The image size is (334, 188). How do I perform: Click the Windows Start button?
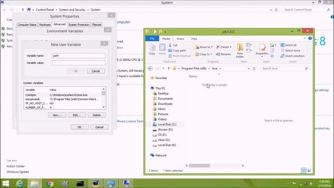6,183
